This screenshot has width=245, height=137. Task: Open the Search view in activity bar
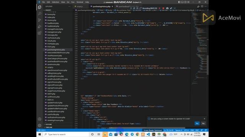click(39, 14)
